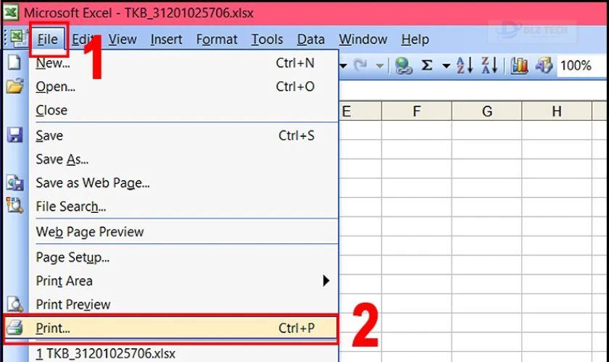Open the File menu
The image size is (609, 362).
coord(47,39)
